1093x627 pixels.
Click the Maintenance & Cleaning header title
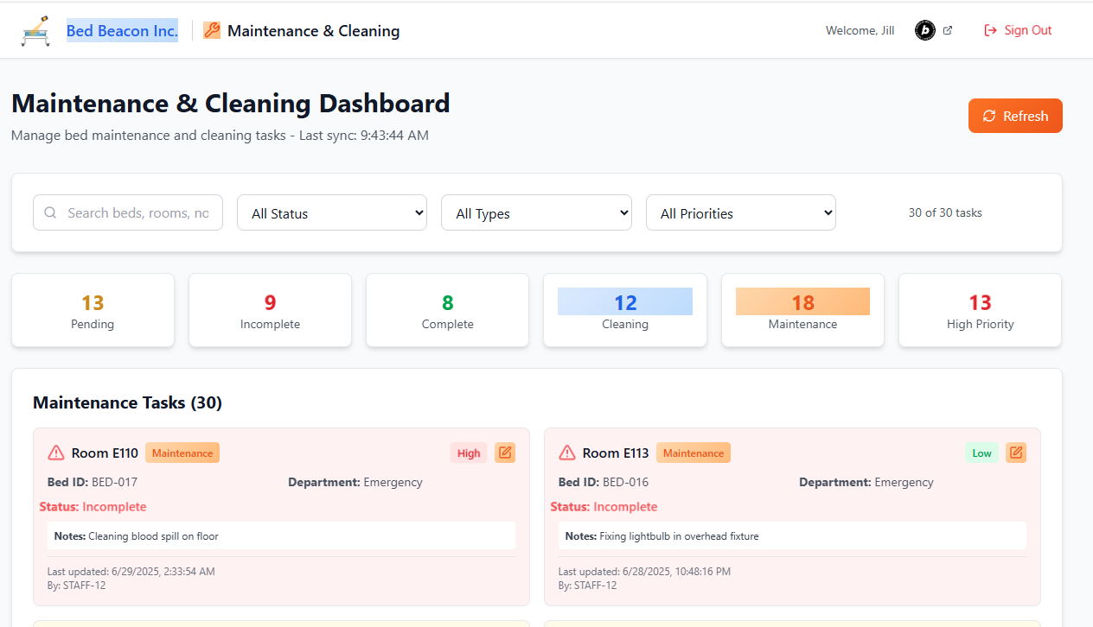[313, 31]
